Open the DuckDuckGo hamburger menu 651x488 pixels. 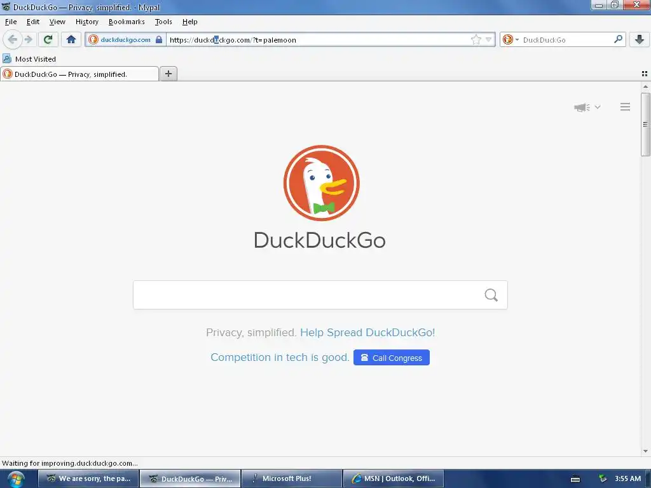point(626,107)
